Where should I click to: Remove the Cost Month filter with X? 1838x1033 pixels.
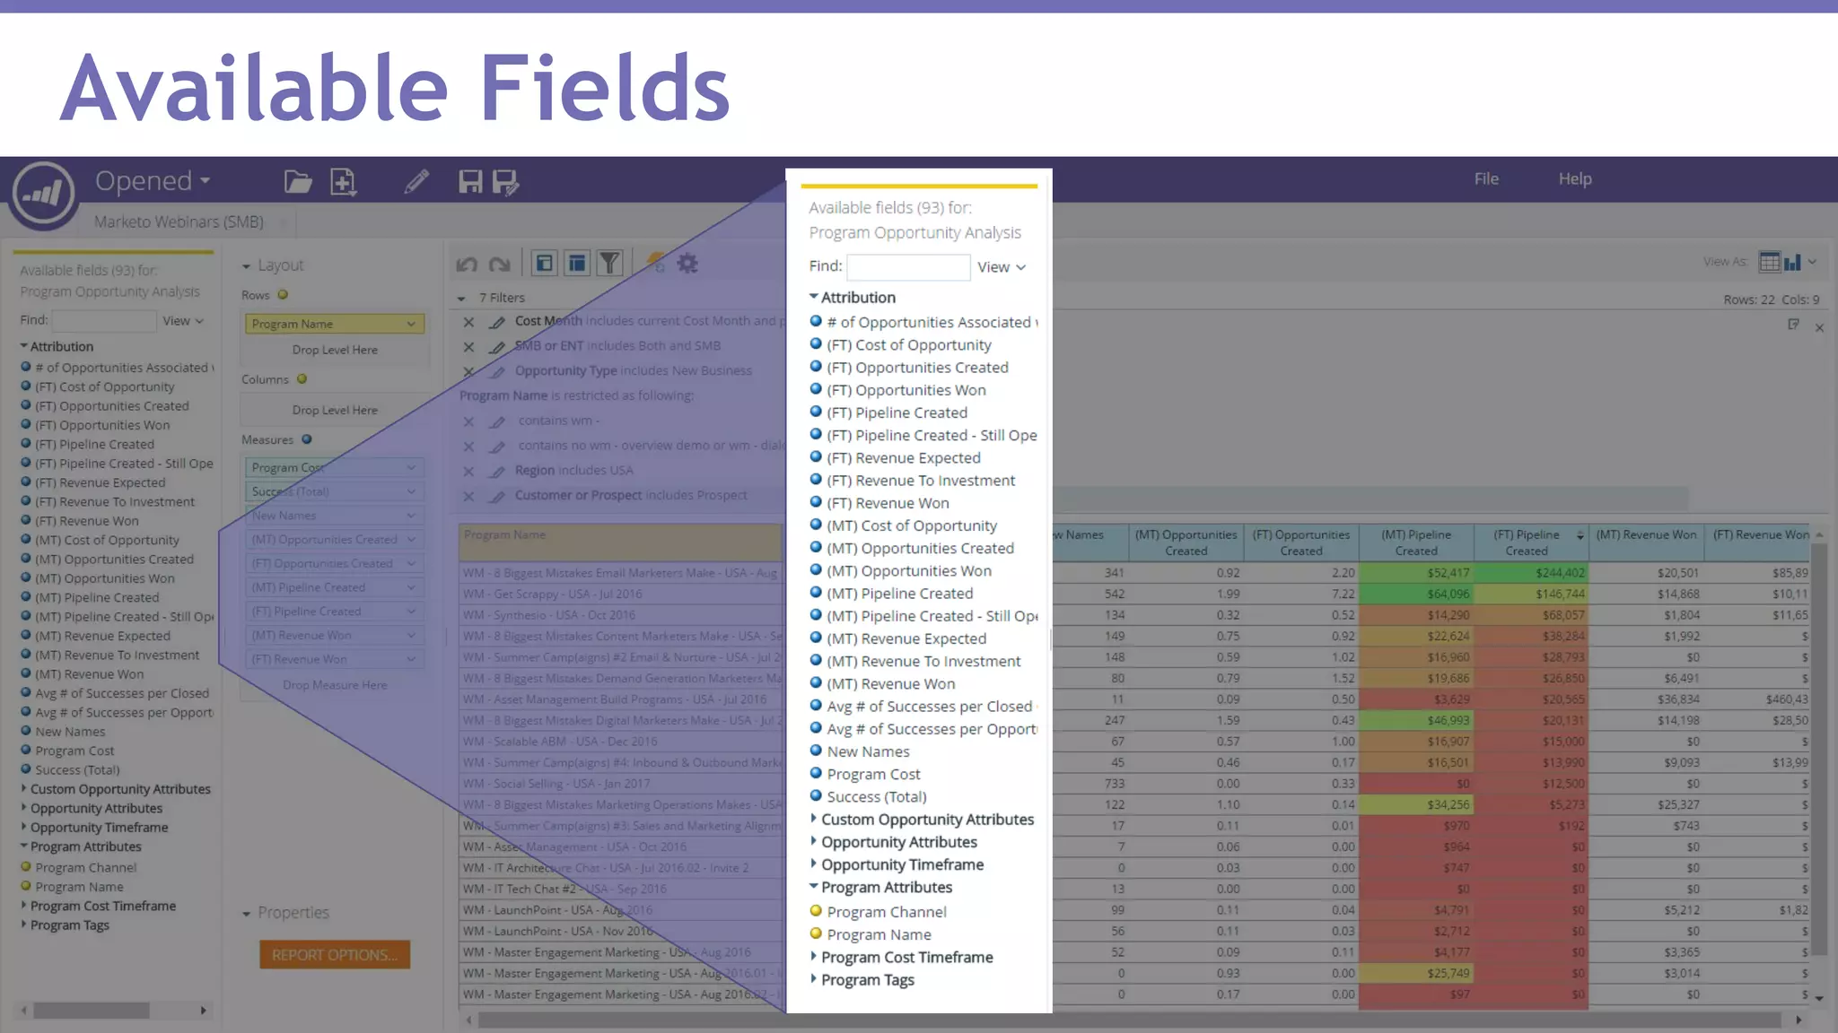(468, 321)
